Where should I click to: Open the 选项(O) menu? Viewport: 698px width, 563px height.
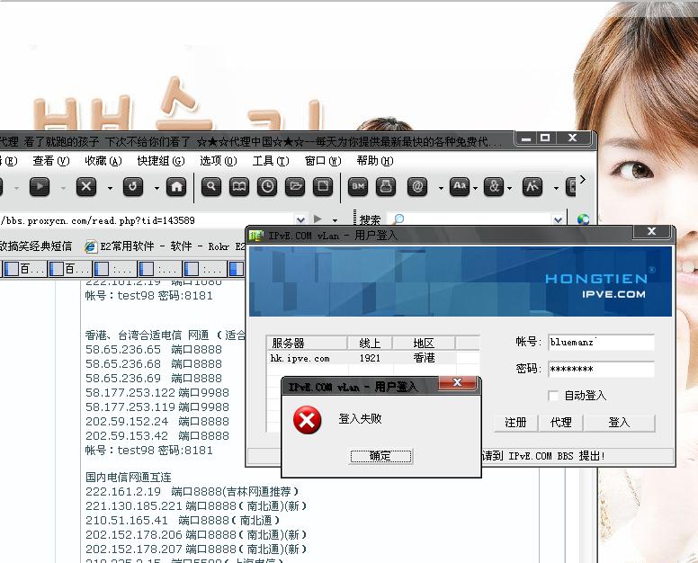(219, 161)
